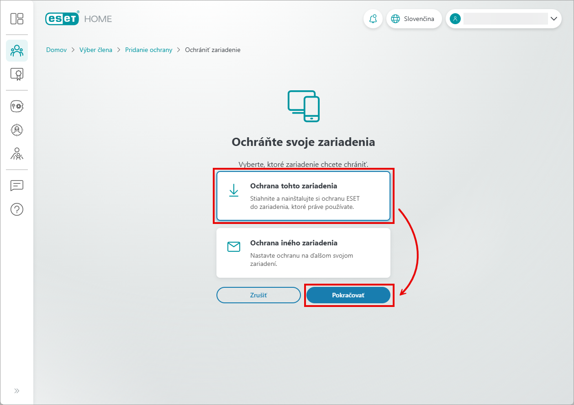
Task: Click the anti-theft target sidebar icon
Action: (17, 130)
